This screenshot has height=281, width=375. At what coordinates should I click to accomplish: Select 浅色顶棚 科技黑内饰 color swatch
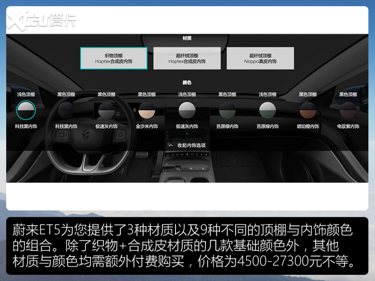pyautogui.click(x=26, y=110)
